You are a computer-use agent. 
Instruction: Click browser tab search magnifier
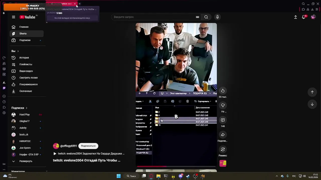click(x=303, y=4)
